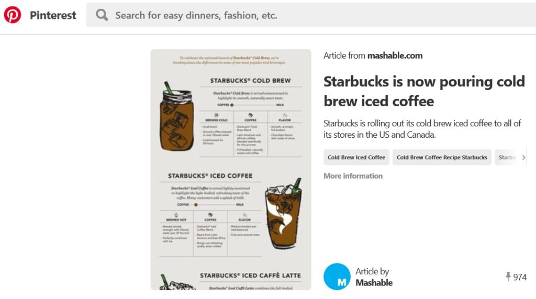Select the 'Cold Brew Iced Coffee' tag
536x299 pixels.
click(356, 158)
